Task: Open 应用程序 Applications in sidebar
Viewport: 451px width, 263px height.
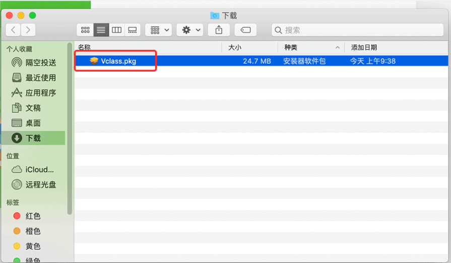Action: point(40,93)
